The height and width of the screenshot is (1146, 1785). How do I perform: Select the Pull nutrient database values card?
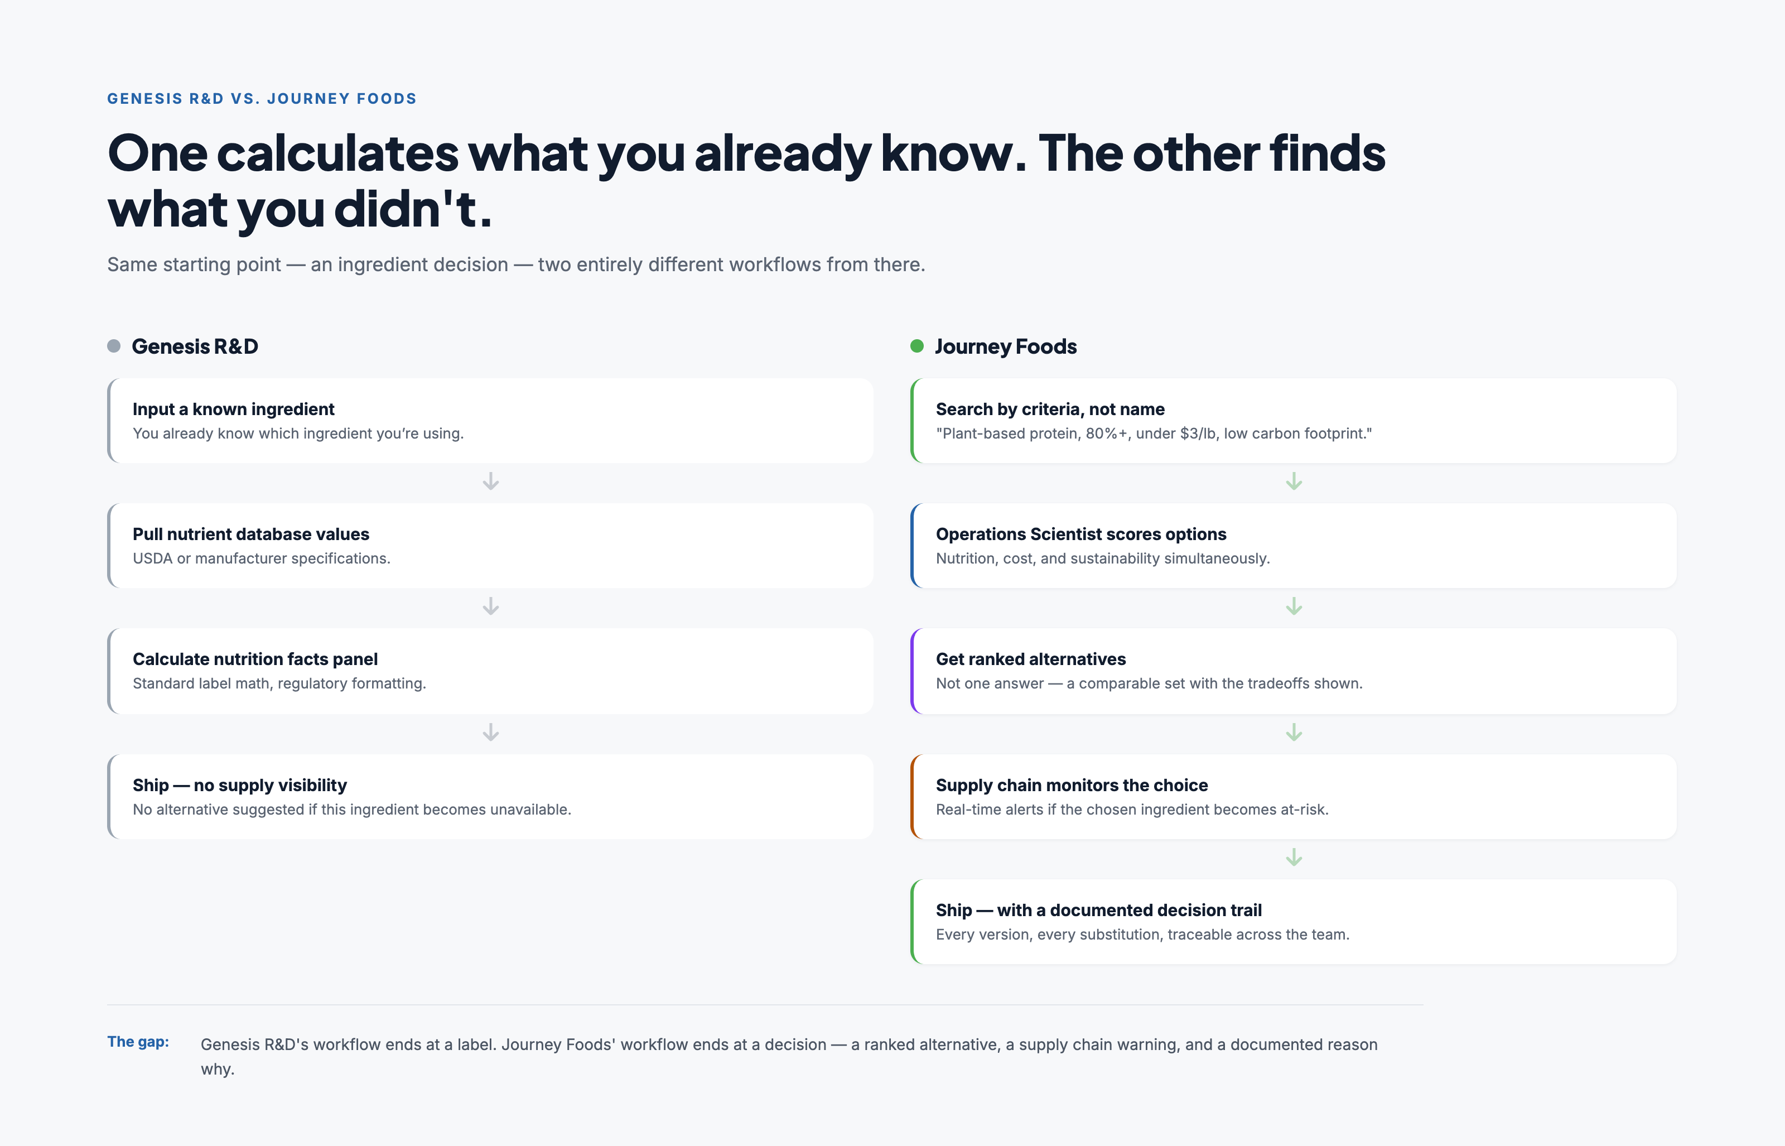tap(490, 546)
